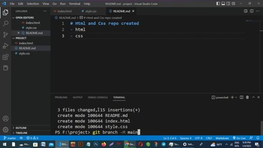Open editor more actions menu
Viewport: 263px width, 148px height.
pyautogui.click(x=258, y=11)
